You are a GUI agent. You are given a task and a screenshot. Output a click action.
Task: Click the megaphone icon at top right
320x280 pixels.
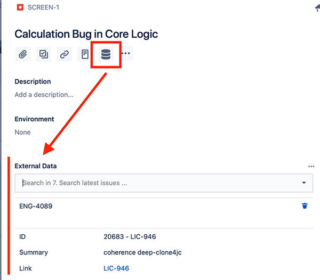point(317,8)
